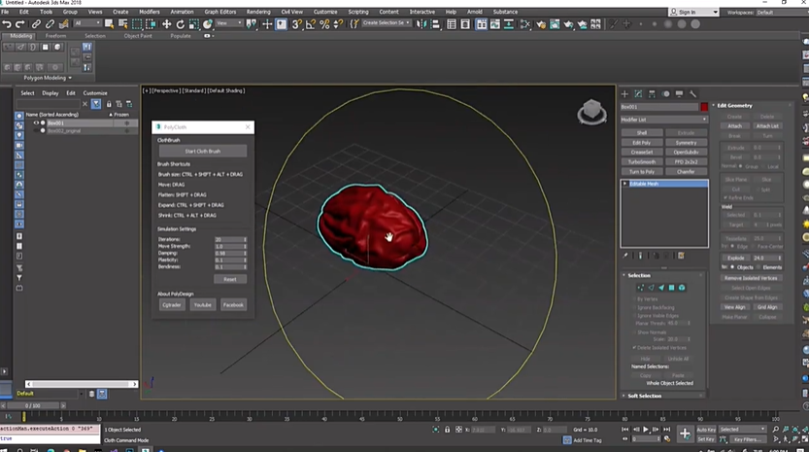Select Vertex sub-object level in Selection rollout

641,288
